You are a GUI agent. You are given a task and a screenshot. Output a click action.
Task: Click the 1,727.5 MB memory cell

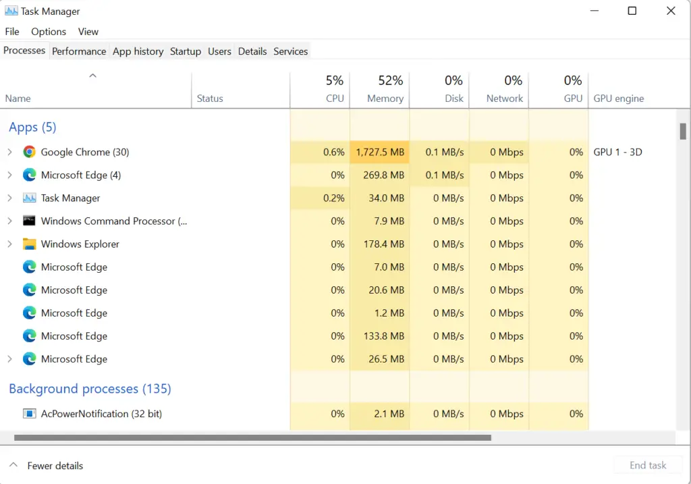[379, 152]
